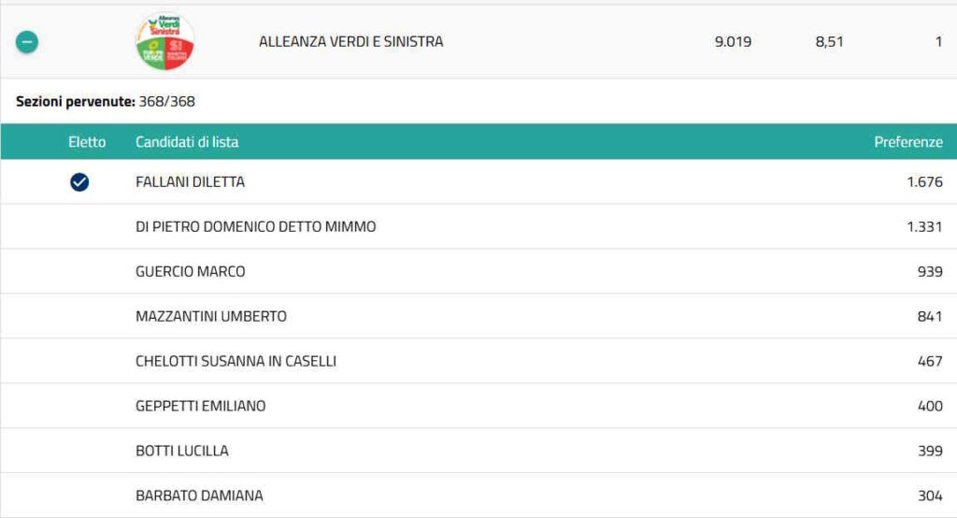This screenshot has height=518, width=957.
Task: Select candidate Geppetti Emiliano
Action: 200,407
